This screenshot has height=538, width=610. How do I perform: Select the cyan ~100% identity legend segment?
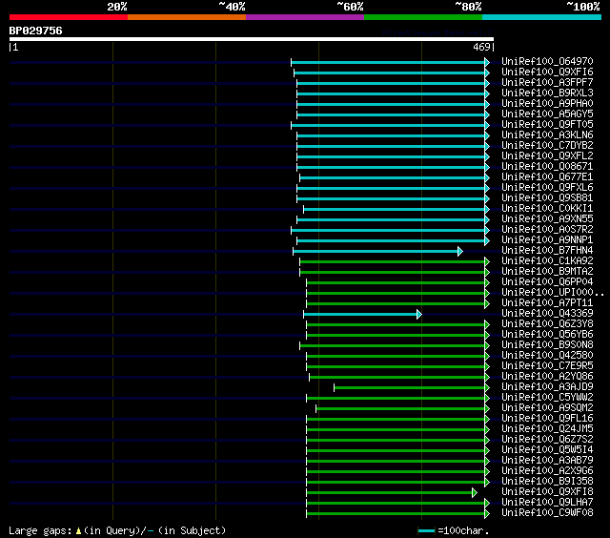click(x=542, y=17)
